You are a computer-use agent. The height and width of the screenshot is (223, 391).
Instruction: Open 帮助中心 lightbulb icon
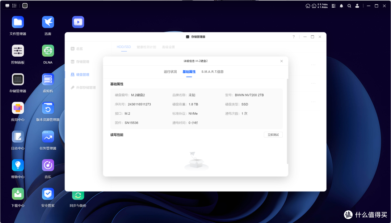(18, 165)
